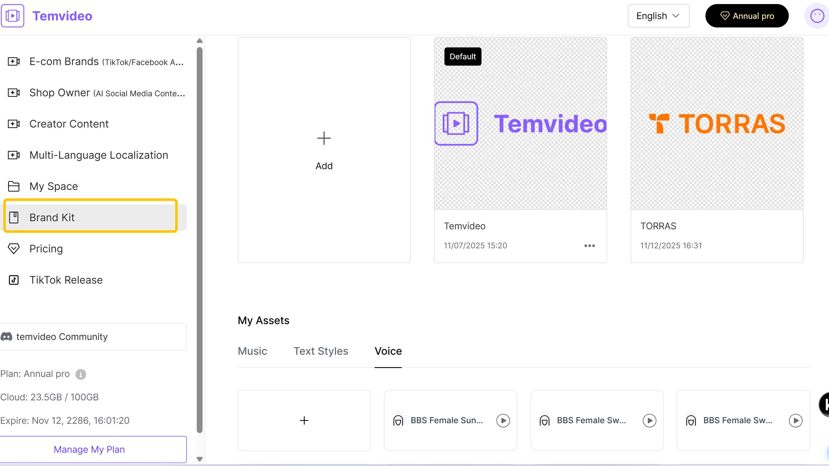
Task: Open the user profile avatar icon
Action: pos(817,16)
